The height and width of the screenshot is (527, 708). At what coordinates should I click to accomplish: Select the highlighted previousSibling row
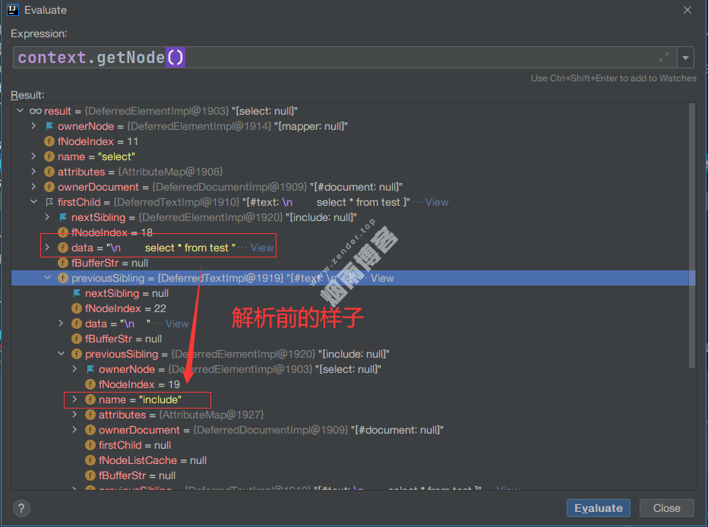pos(228,278)
